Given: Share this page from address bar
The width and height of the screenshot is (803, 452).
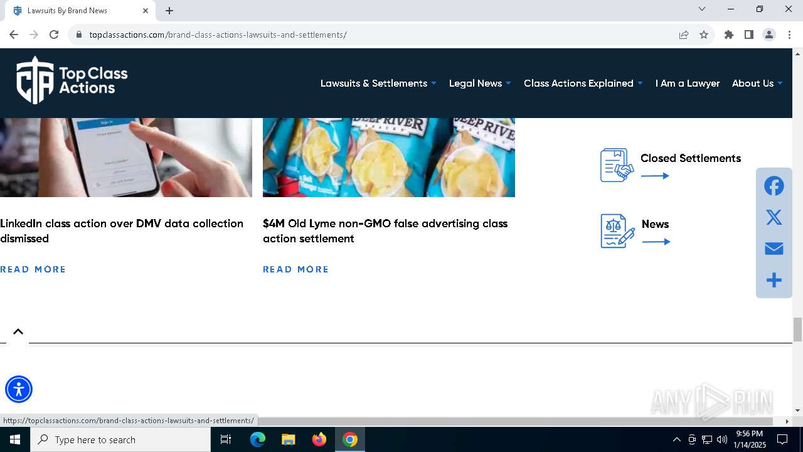Looking at the screenshot, I should [x=684, y=35].
